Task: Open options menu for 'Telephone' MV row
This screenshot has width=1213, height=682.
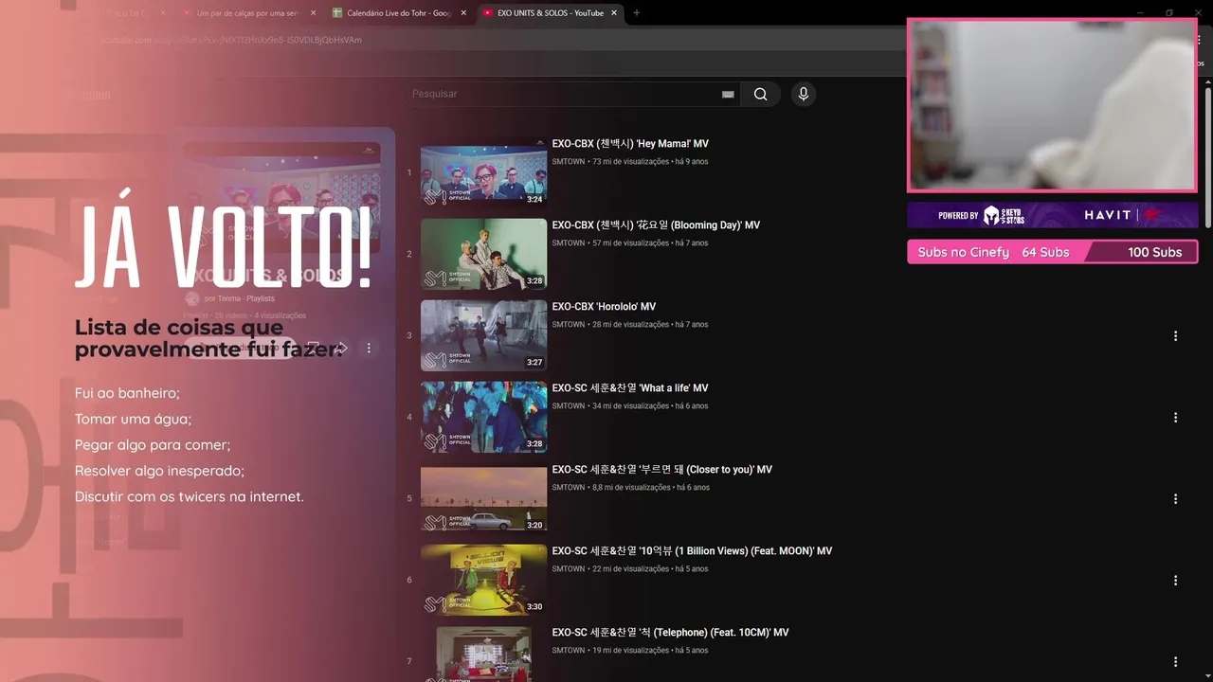Action: click(1175, 662)
